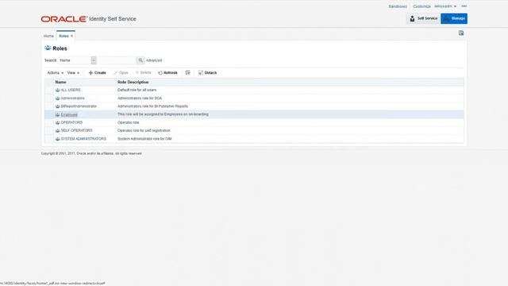Open the SYSTEM ADMINISTRATORS role link
Image resolution: width=508 pixels, height=286 pixels.
[83, 139]
